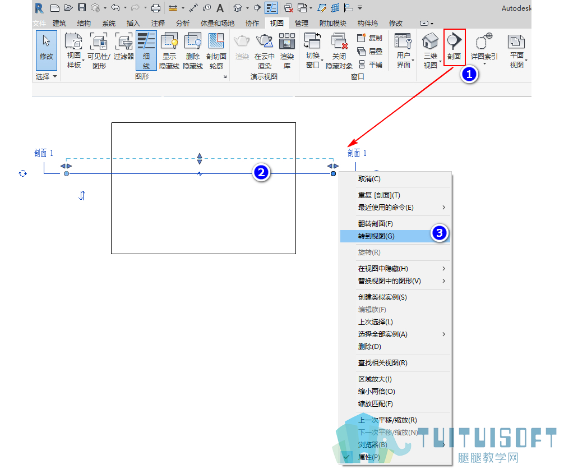The height and width of the screenshot is (473, 564).
Task: Open the 三维视图 3D view dropdown
Action: tap(431, 50)
